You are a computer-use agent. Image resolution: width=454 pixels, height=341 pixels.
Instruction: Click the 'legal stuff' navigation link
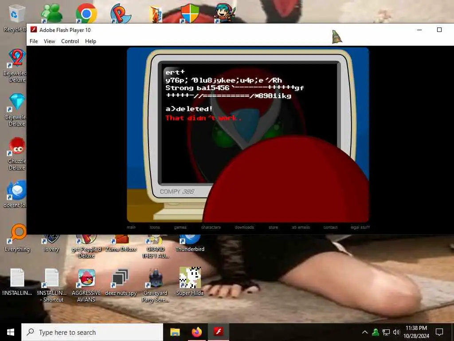[x=360, y=227]
